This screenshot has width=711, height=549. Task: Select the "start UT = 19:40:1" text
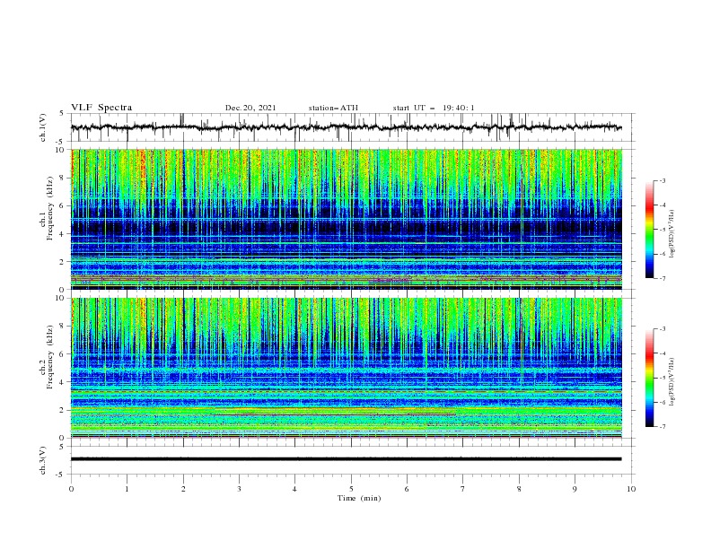click(x=434, y=108)
